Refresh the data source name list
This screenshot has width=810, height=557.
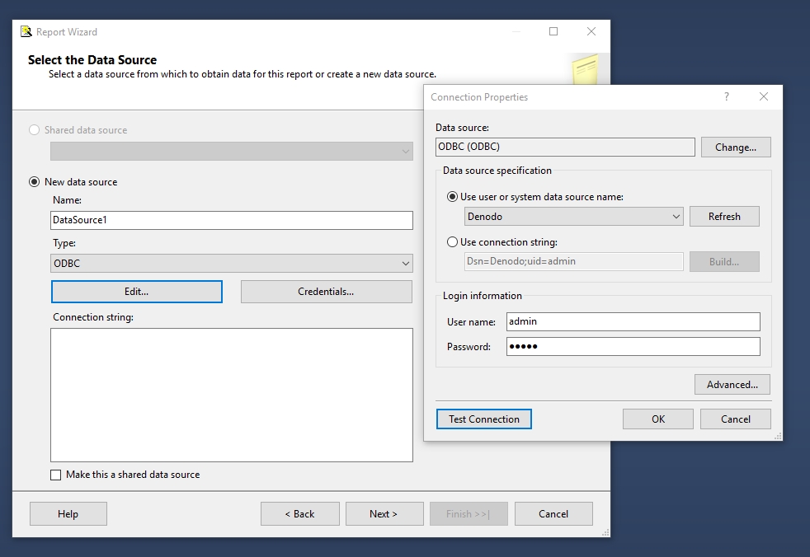click(724, 217)
